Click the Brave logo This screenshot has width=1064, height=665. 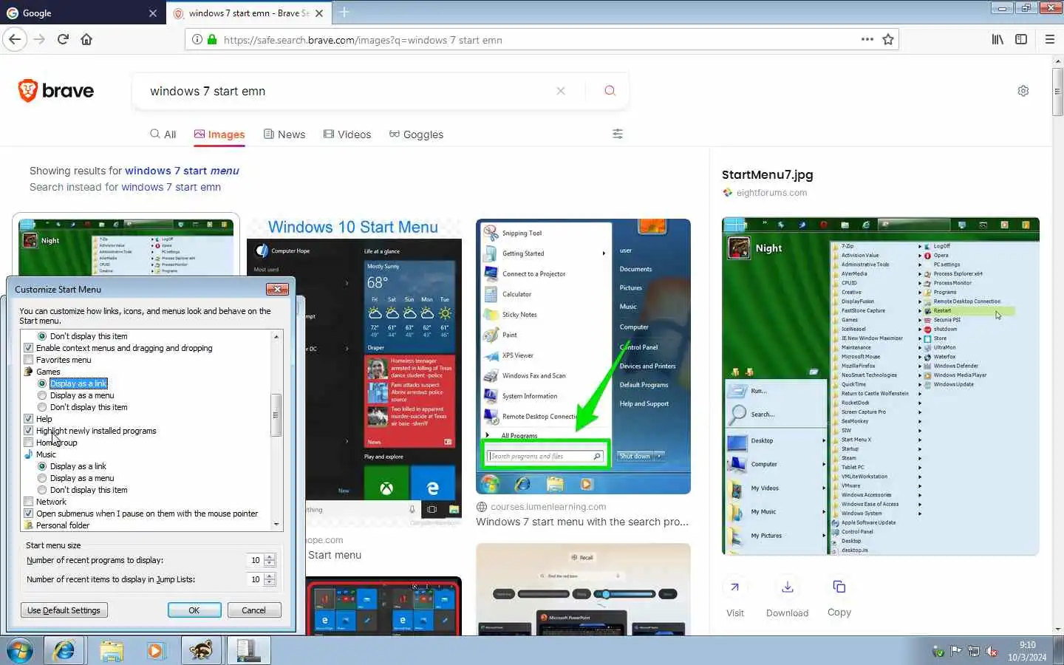(56, 91)
